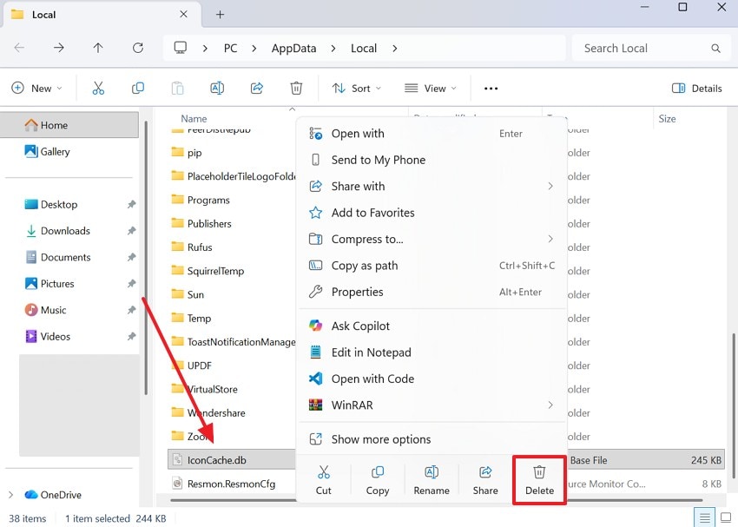Select the pip folder
Image resolution: width=738 pixels, height=527 pixels.
pos(194,153)
